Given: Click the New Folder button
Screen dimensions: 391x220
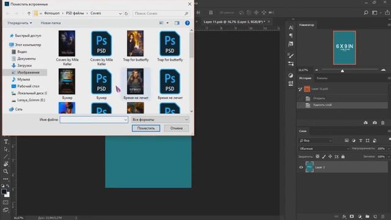Looking at the screenshot, I should (51, 23).
